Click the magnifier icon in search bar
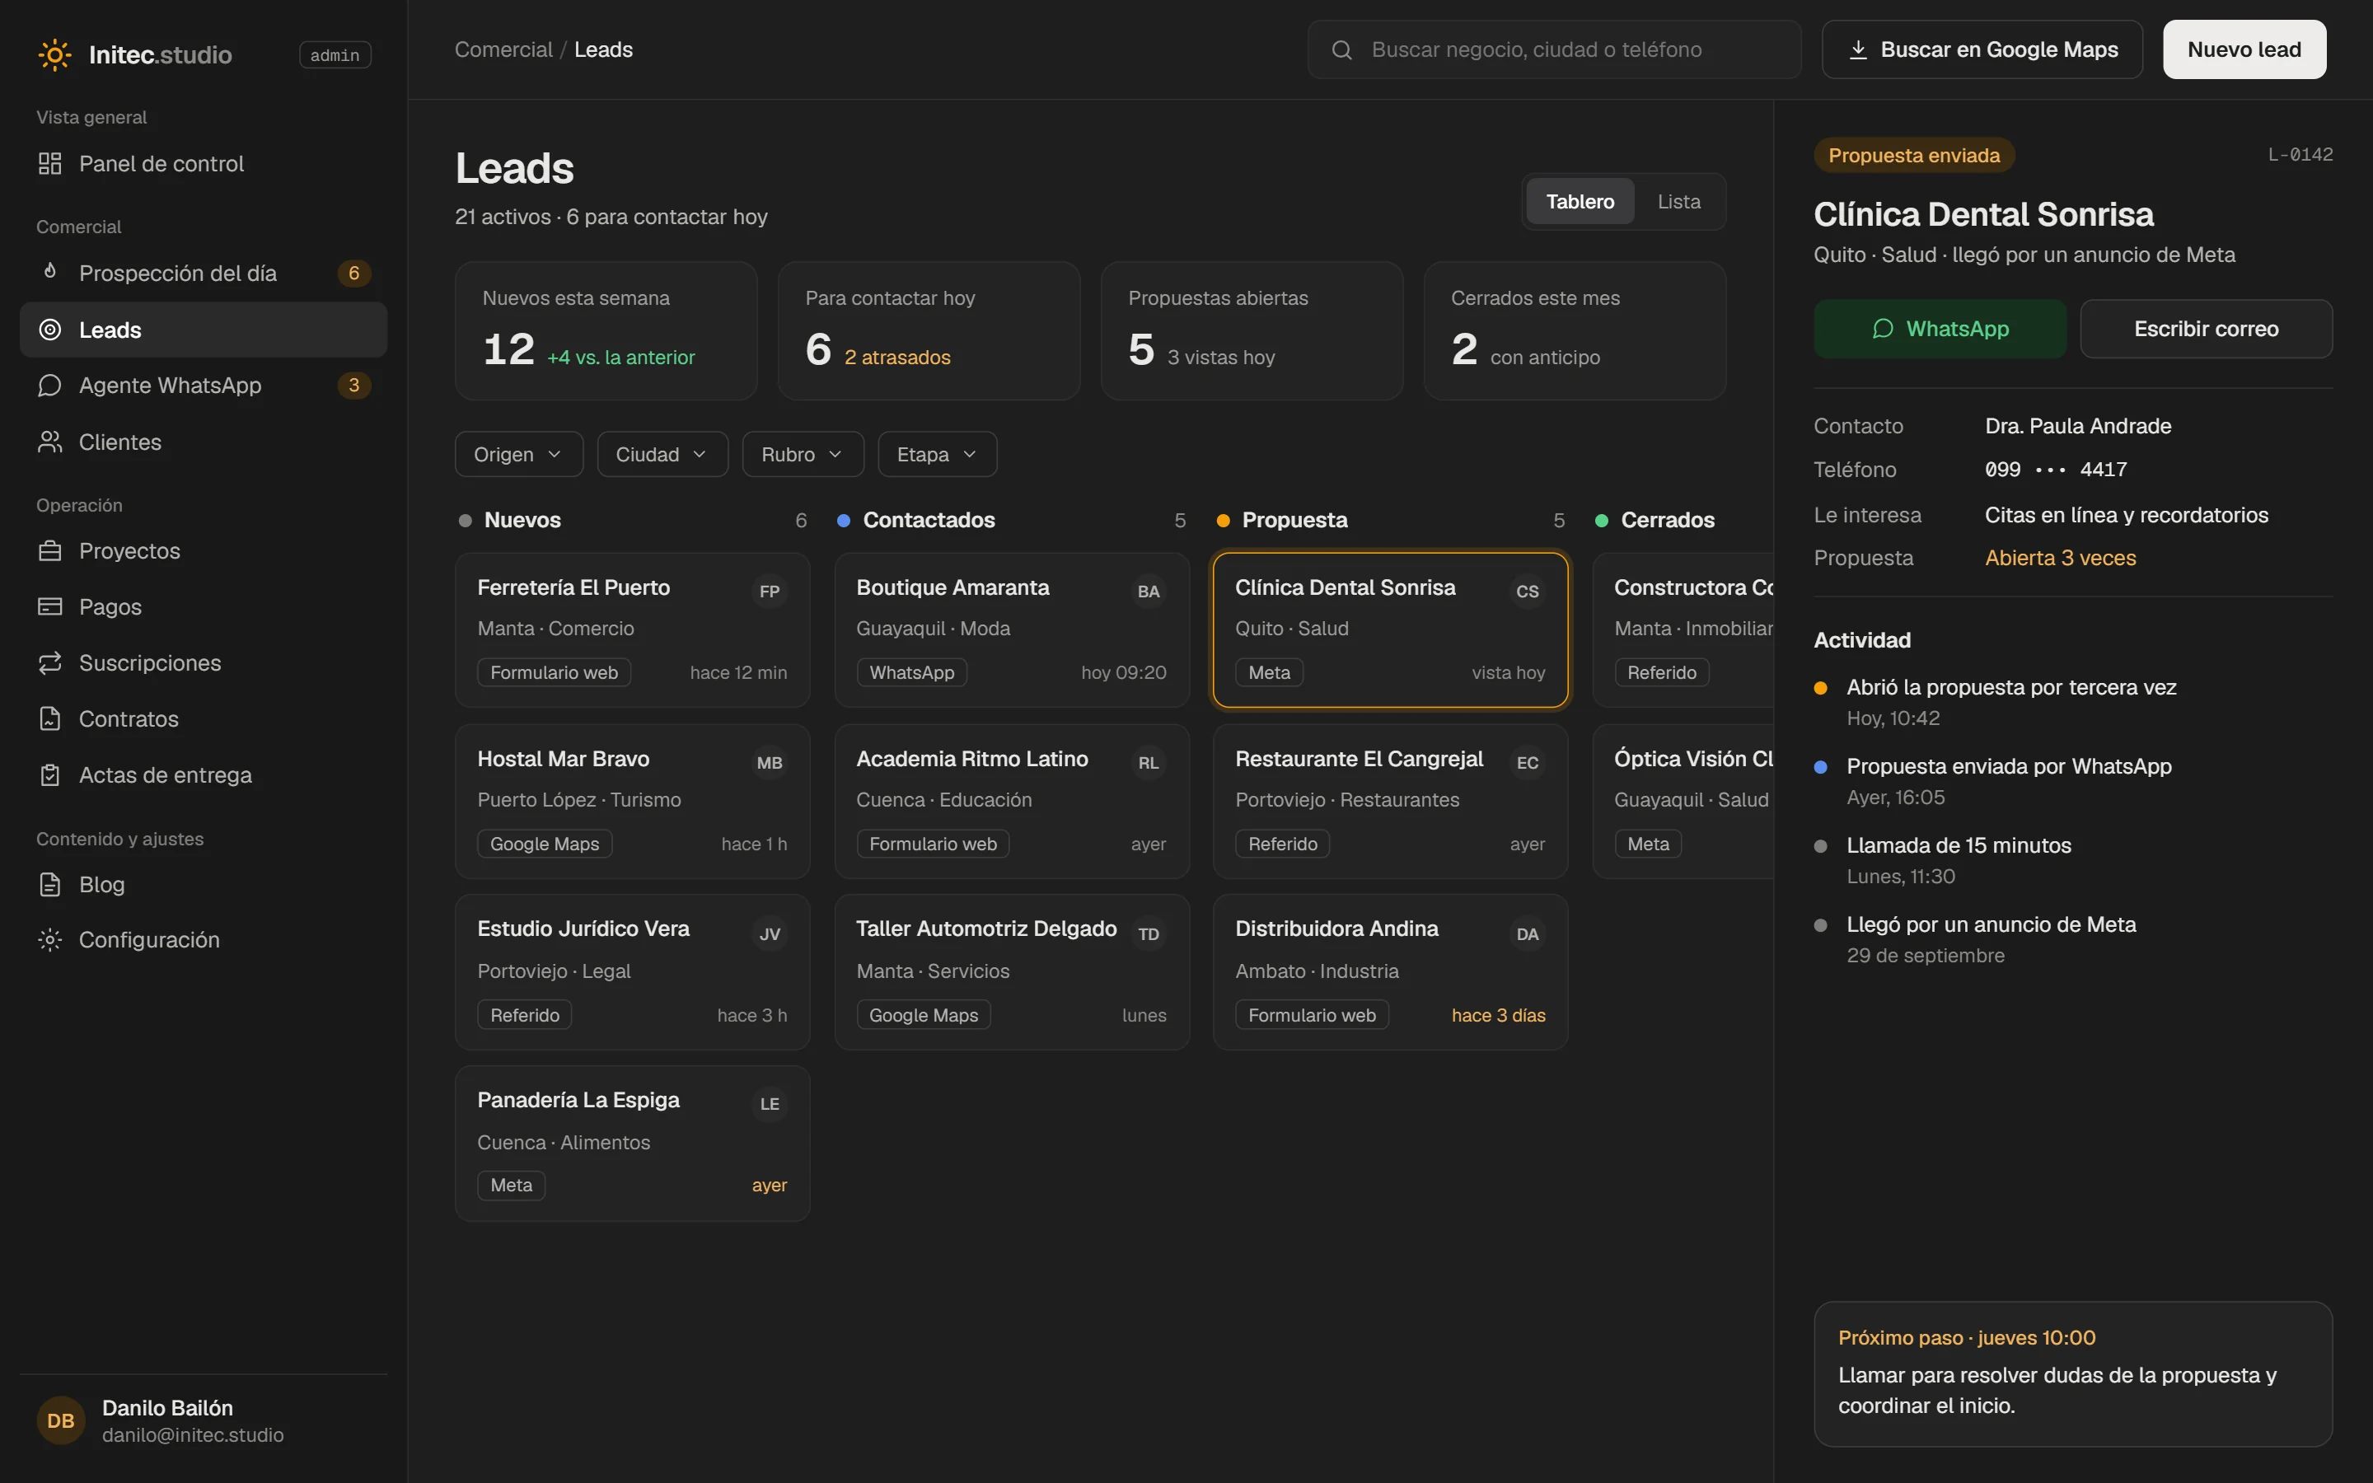The image size is (2373, 1483). (x=1342, y=50)
